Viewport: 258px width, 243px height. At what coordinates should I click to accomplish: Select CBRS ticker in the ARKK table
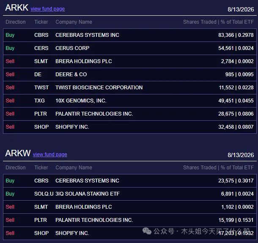point(41,35)
